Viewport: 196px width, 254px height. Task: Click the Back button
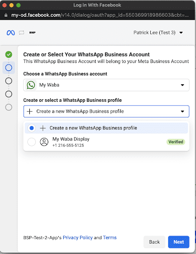point(154,242)
